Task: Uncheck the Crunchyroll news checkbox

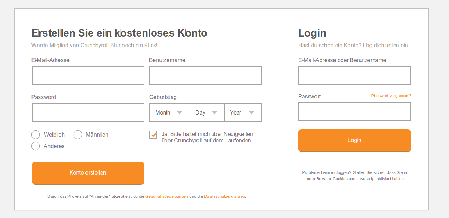Action: coord(153,135)
